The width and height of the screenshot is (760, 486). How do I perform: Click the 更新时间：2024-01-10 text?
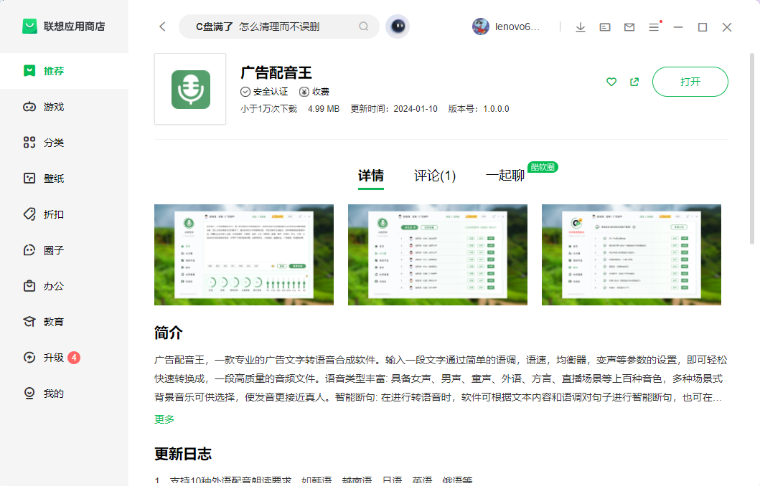point(394,109)
